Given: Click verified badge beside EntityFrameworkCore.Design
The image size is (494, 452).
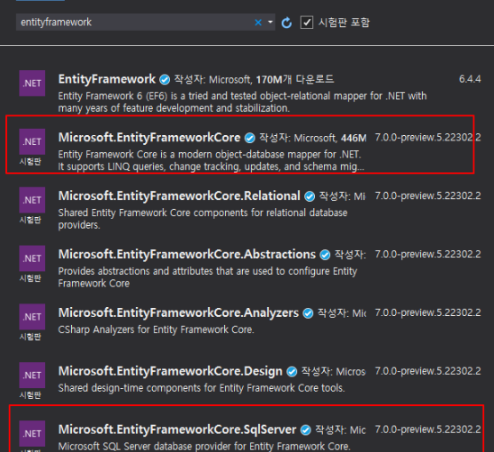Looking at the screenshot, I should (x=292, y=372).
